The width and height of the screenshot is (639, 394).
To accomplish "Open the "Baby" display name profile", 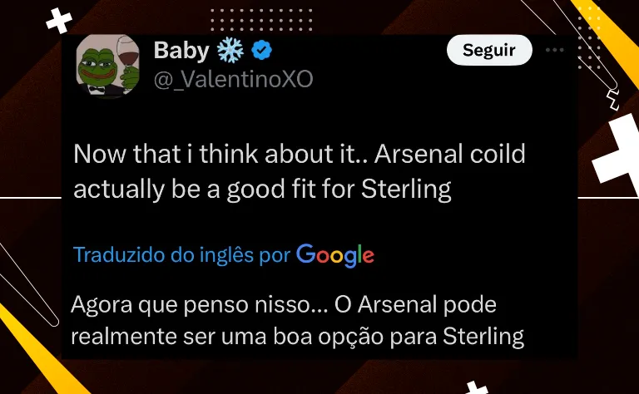I will point(181,50).
